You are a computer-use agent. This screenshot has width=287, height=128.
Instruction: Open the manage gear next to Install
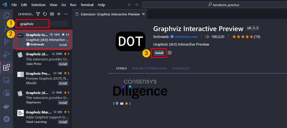(x=170, y=53)
